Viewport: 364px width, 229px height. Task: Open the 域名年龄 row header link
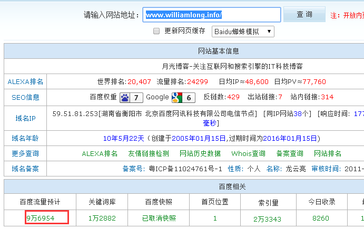[x=25, y=139]
